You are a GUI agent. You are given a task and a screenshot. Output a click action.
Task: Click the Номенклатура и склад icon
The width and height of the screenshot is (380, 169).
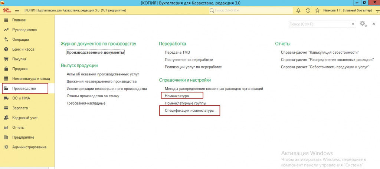tap(7, 79)
